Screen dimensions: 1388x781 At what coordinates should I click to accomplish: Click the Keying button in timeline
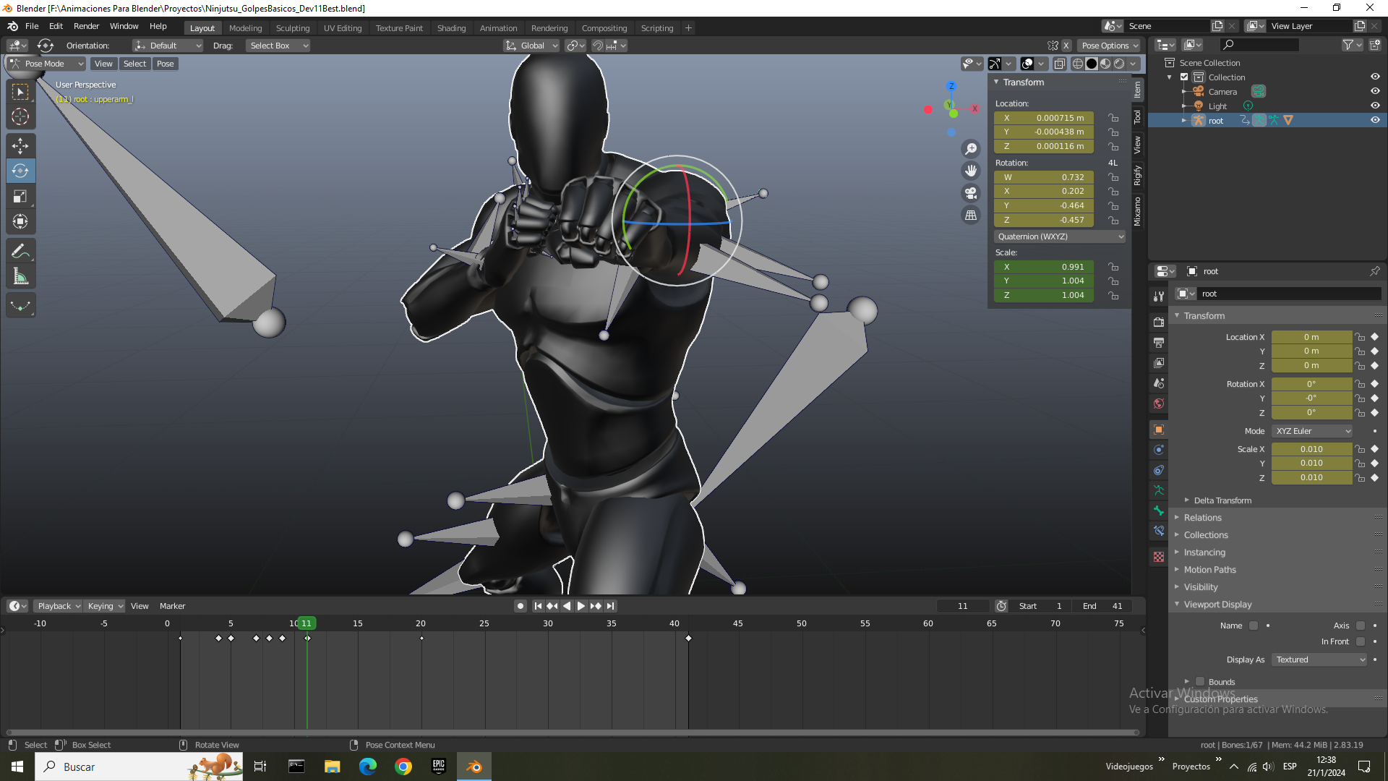point(105,606)
